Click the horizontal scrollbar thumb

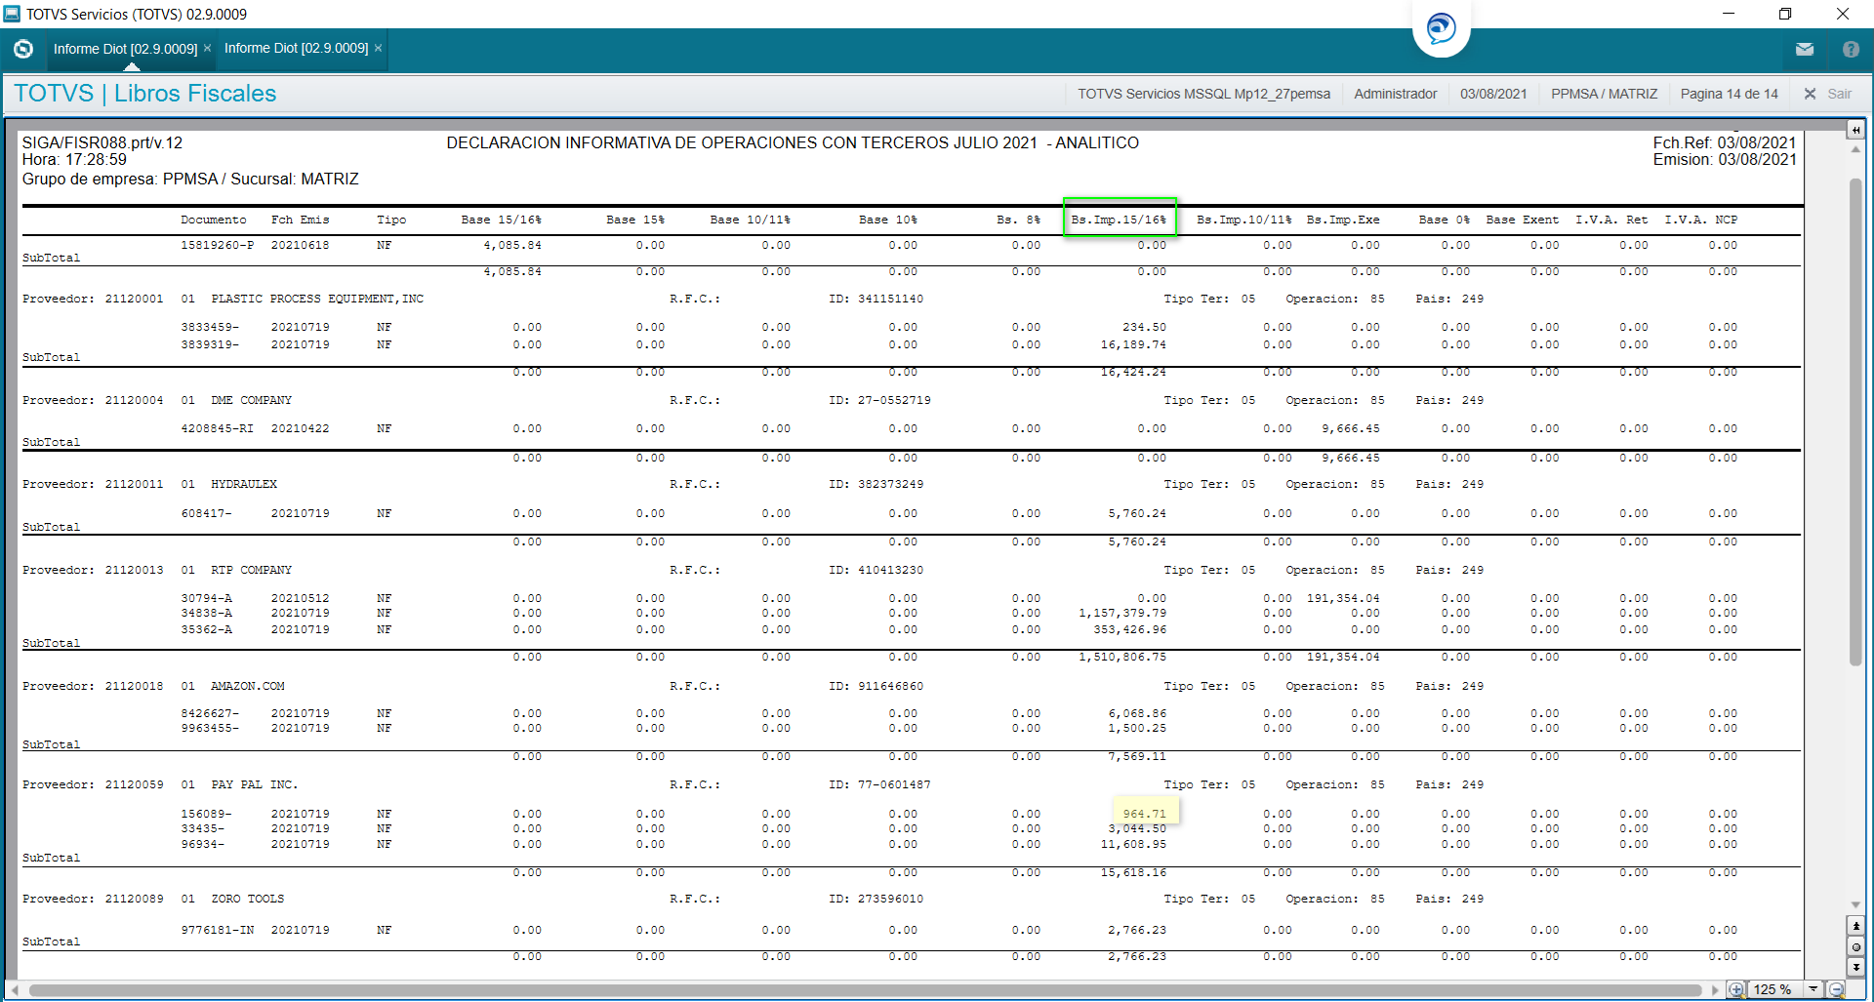point(865,989)
